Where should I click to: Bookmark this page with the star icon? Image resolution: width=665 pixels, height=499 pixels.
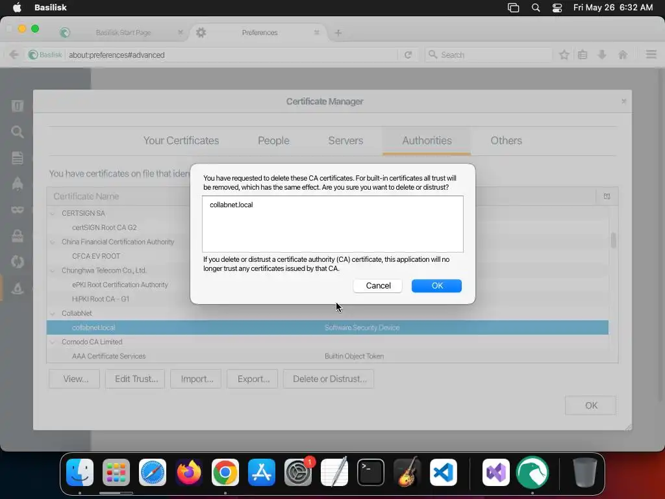564,55
